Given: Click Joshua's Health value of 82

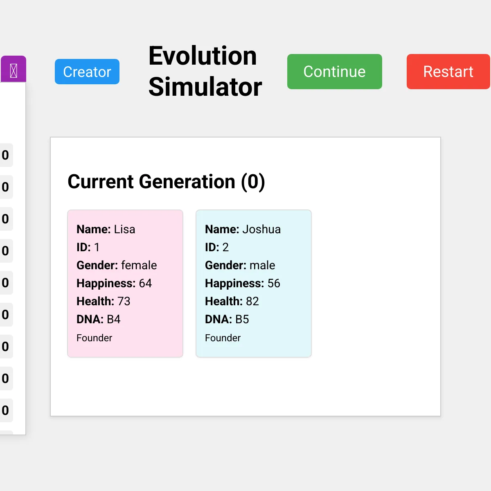Looking at the screenshot, I should pos(252,301).
